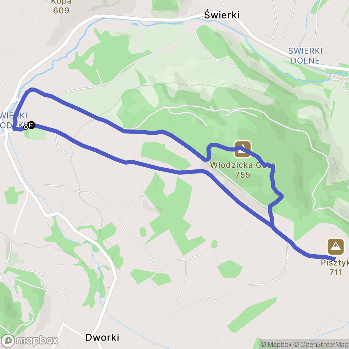The width and height of the screenshot is (349, 349).
Task: Click the black finish flag marker
Action: pos(31,125)
